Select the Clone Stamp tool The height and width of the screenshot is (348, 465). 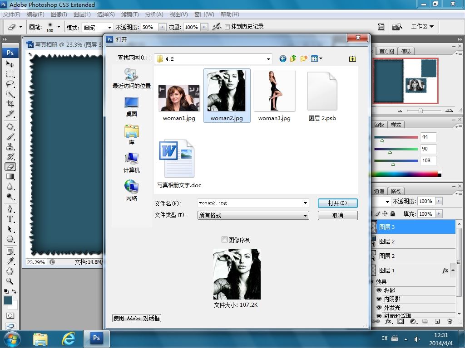10,146
